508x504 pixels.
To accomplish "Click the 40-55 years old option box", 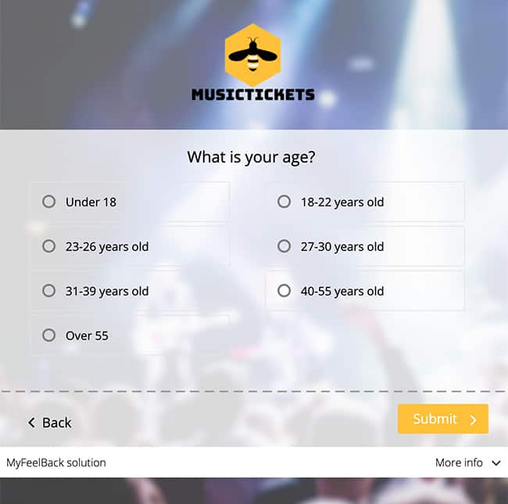I will (x=365, y=291).
